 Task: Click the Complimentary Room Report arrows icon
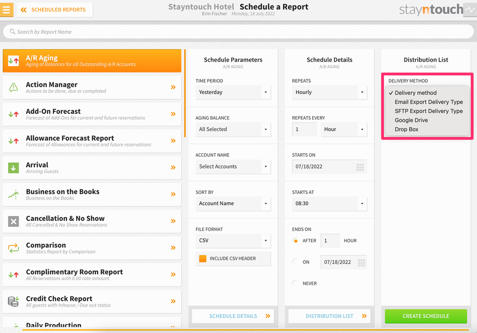(13, 274)
